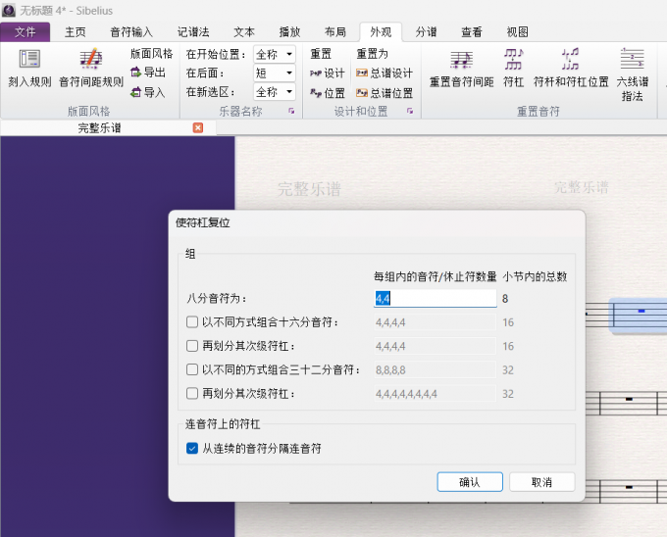Click the 每组内的音符/休止符数量 column header

tap(436, 277)
